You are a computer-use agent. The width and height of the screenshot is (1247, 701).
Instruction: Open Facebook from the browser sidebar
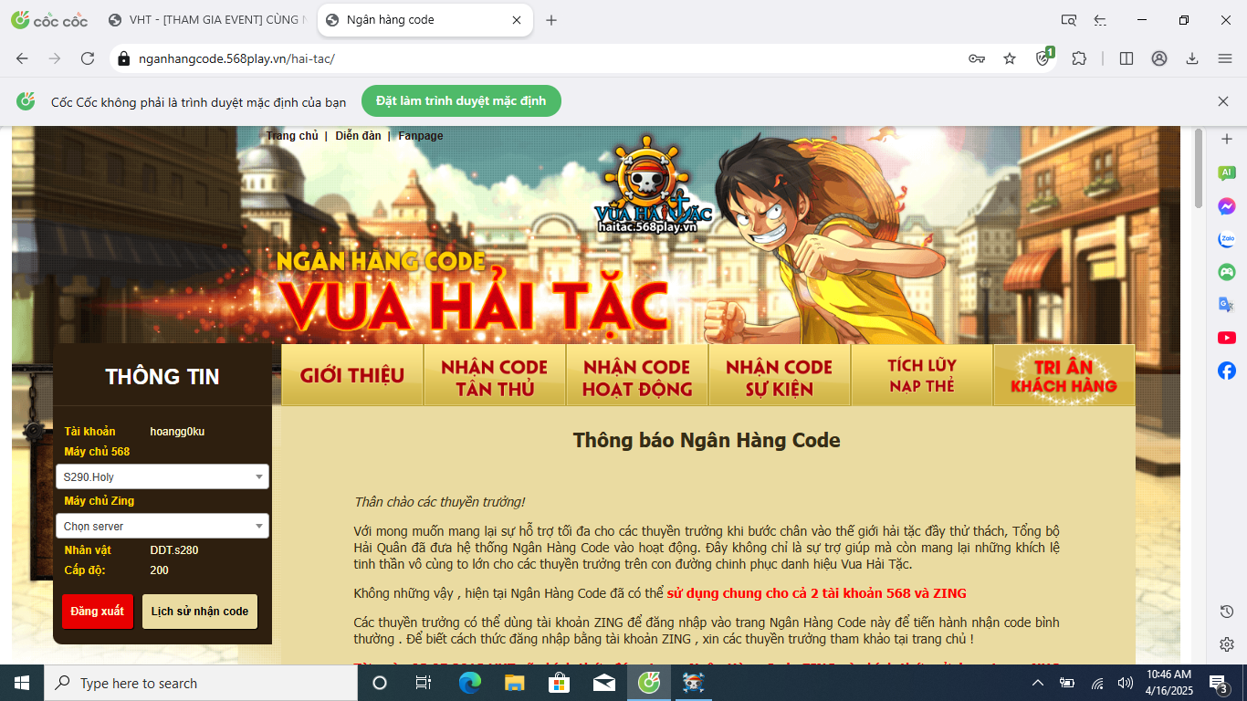tap(1227, 371)
